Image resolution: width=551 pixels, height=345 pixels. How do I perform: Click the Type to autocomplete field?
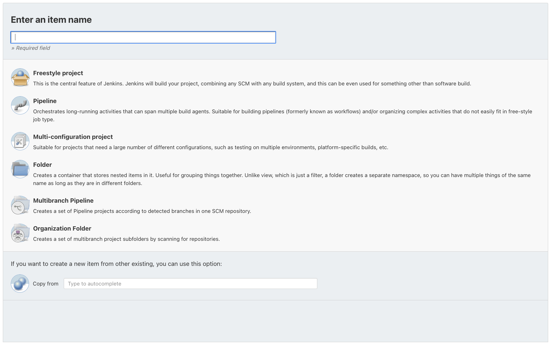(190, 283)
